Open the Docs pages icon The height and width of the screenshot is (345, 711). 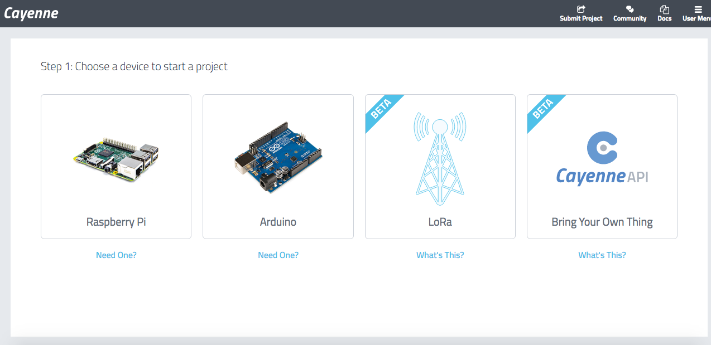[x=664, y=9]
